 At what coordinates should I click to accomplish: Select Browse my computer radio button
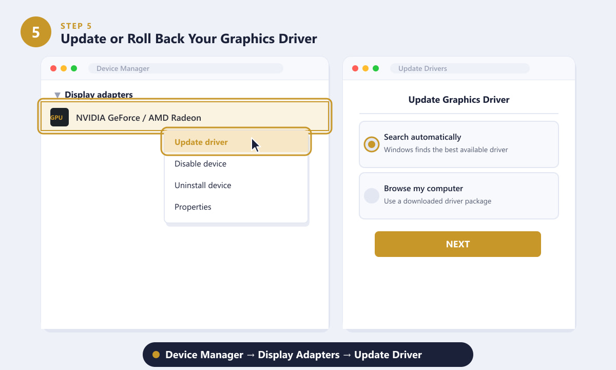[x=372, y=196]
